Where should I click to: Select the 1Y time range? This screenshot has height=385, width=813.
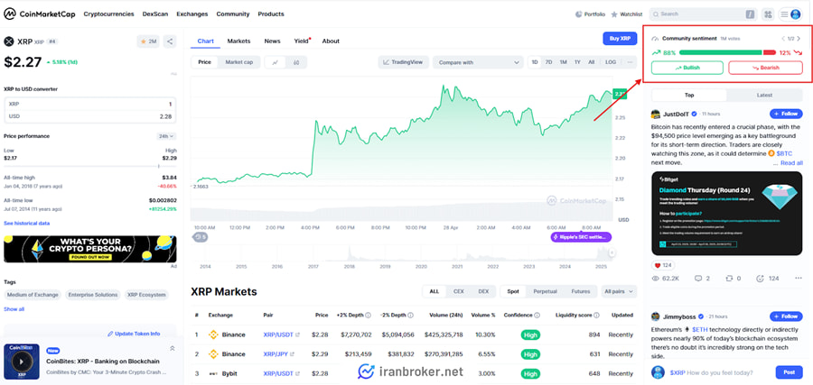pos(577,62)
